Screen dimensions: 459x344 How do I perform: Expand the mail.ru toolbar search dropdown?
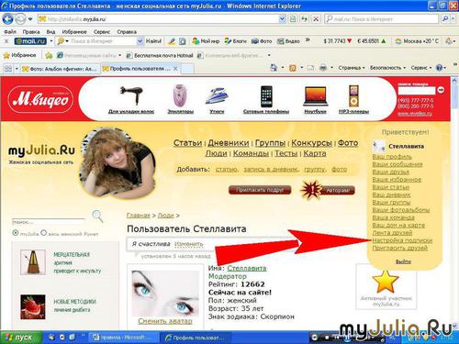coord(140,41)
